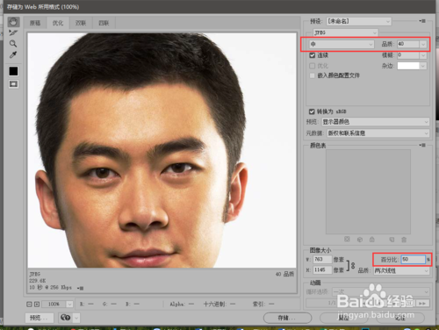The height and width of the screenshot is (330, 439).
Task: Open the 杂边 matte dropdown arrow
Action: click(423, 66)
